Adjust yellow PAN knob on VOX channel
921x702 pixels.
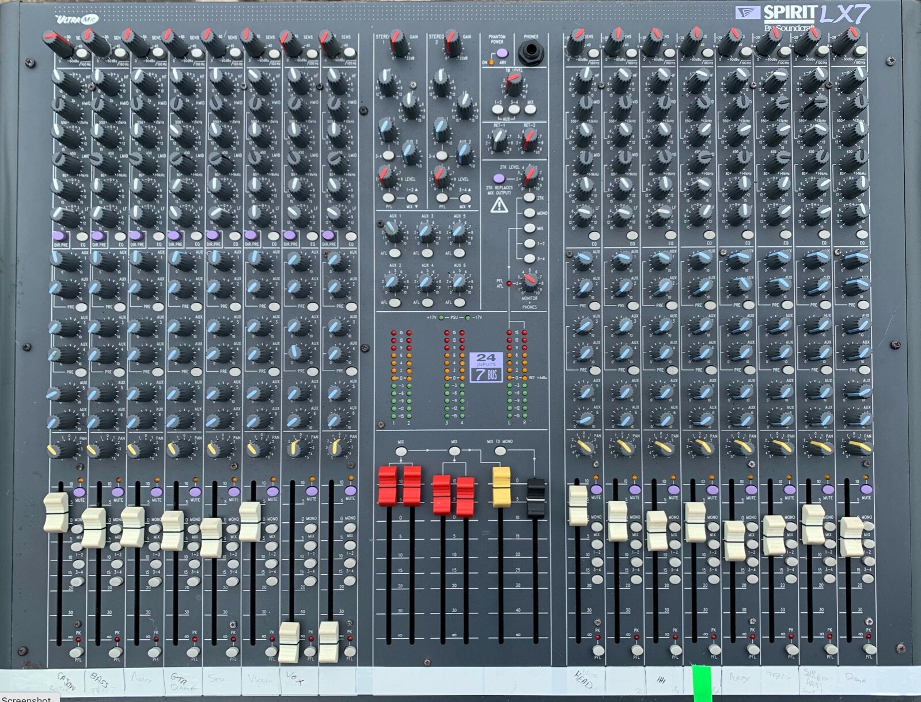[297, 448]
